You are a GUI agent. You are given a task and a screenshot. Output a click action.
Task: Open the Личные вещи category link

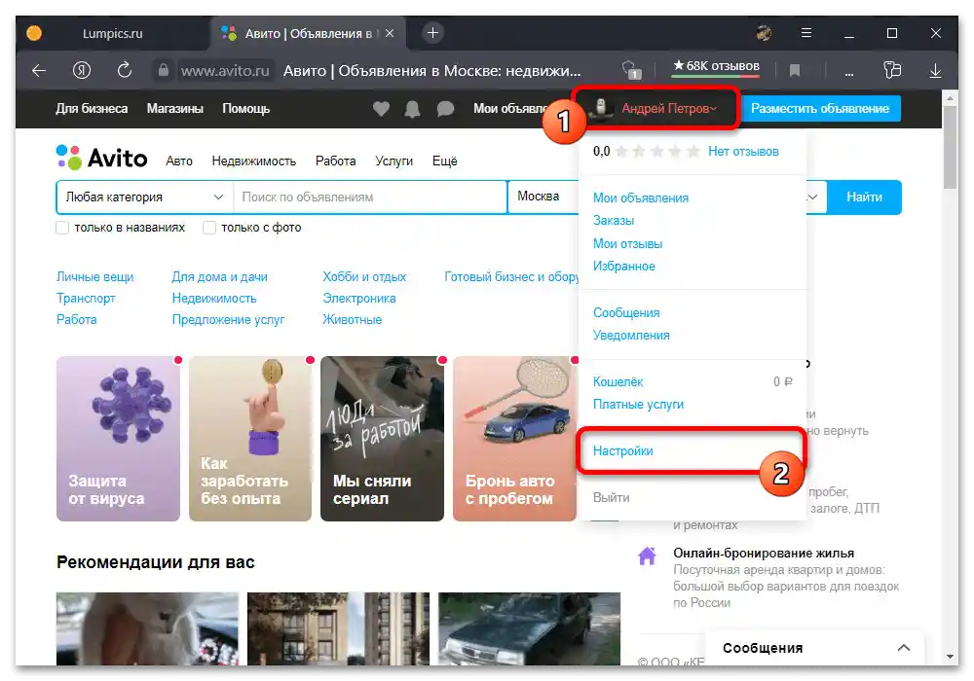(95, 277)
